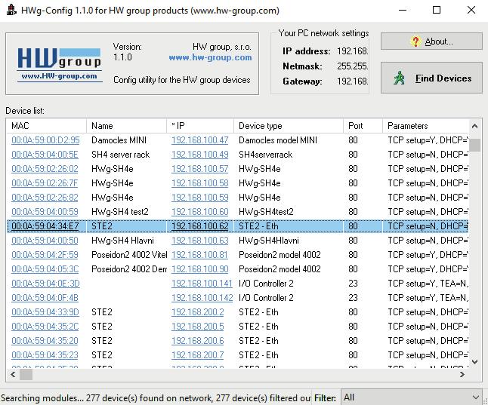Sort by the IP column header
Viewport: 488px width, 405px height.
click(x=200, y=126)
